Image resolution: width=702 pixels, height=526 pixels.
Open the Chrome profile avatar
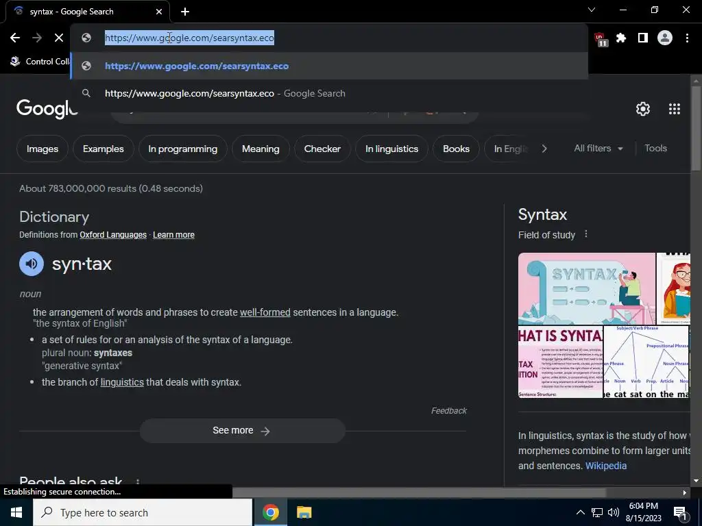pos(665,38)
